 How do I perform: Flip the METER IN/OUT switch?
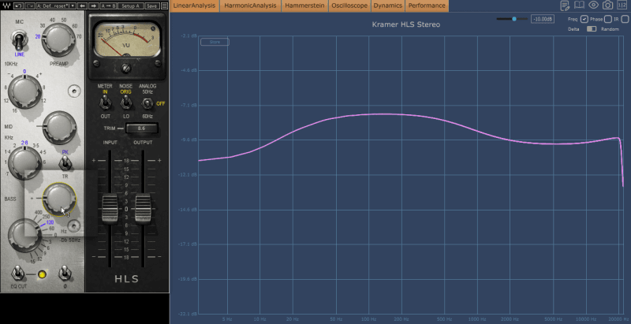pos(105,103)
